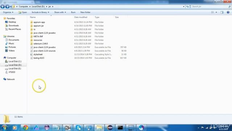Click Computer in the navigation pane
Screen dimensions: 232x131
pos(12,58)
